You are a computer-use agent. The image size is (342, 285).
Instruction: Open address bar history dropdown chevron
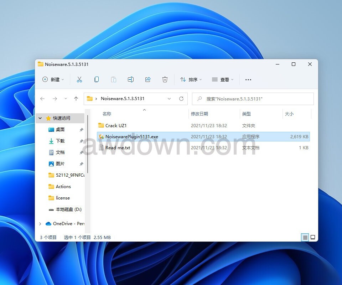169,99
